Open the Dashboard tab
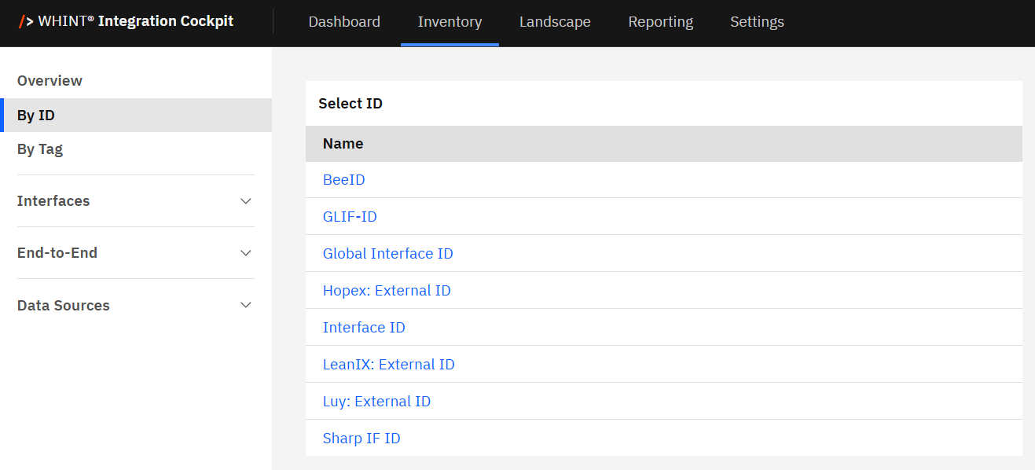Screen dimensions: 1035x470 coord(344,22)
